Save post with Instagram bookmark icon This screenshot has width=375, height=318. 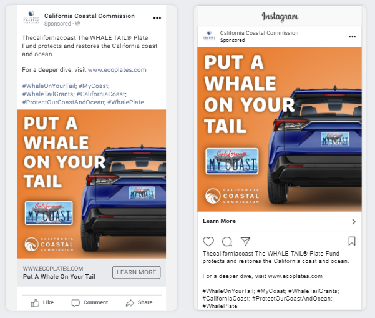[352, 241]
